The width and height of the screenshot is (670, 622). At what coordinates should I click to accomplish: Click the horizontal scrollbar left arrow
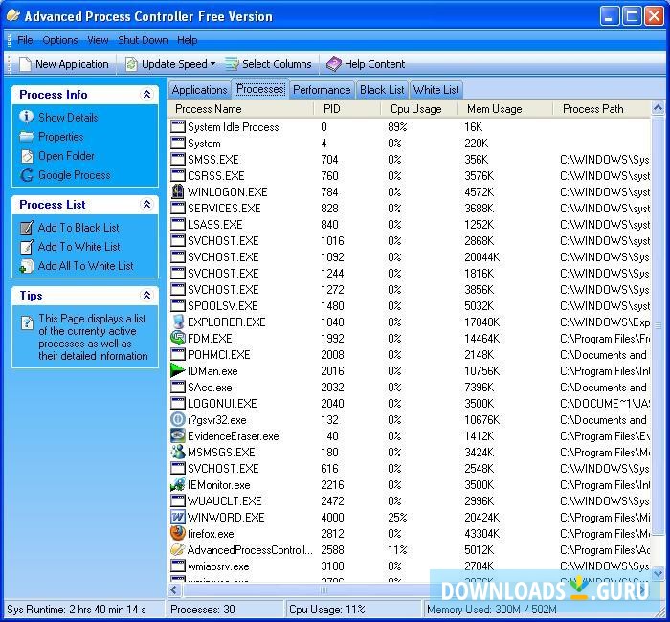tap(174, 590)
